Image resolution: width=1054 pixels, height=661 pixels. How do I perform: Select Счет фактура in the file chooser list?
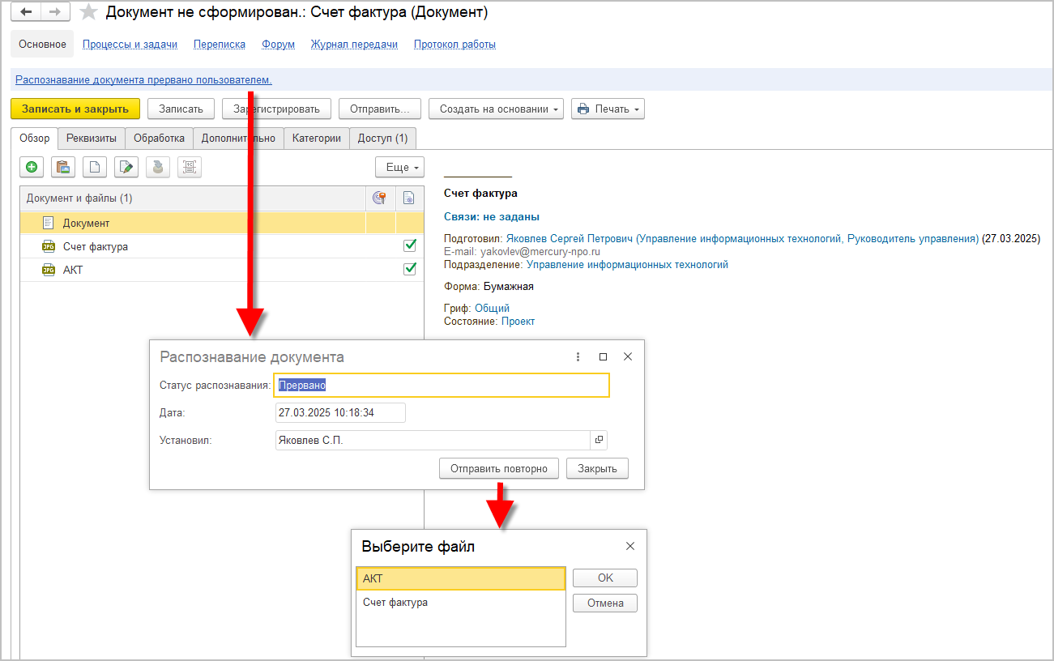pos(395,603)
